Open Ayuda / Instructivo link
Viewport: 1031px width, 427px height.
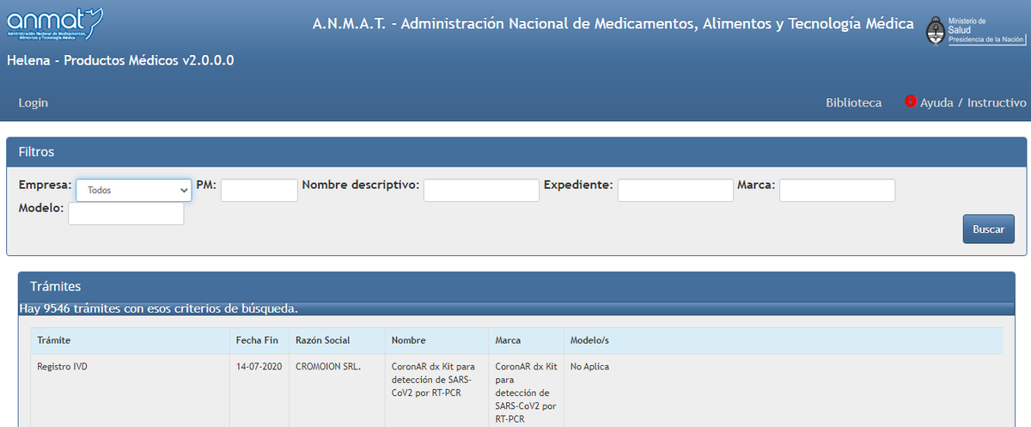point(973,102)
